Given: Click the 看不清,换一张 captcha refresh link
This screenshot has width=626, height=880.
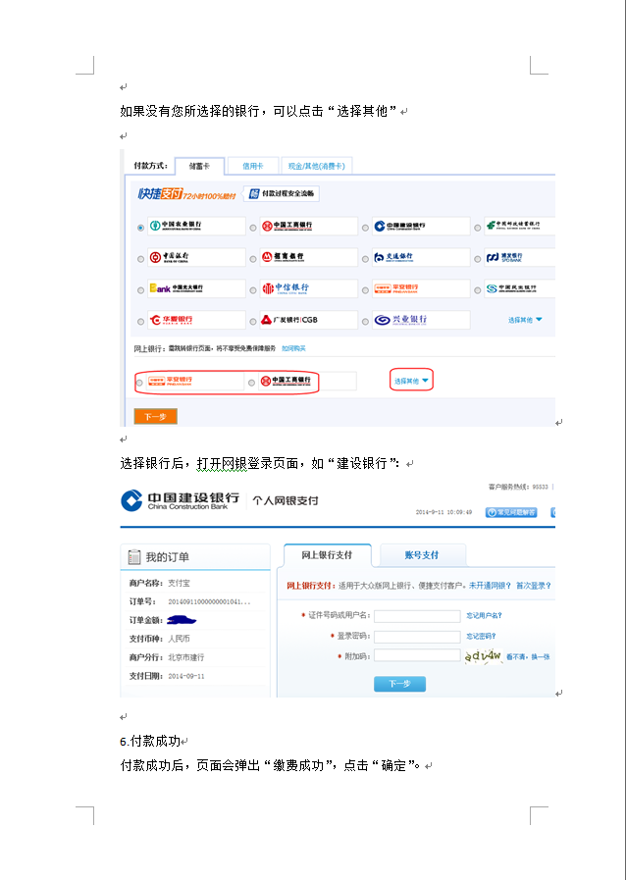Looking at the screenshot, I should point(528,656).
